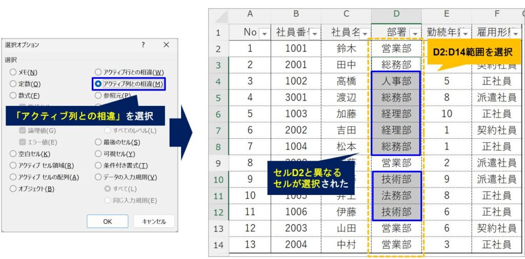The image size is (525, 259).
Task: Select the 可視セル radio option
Action: [x=98, y=154]
